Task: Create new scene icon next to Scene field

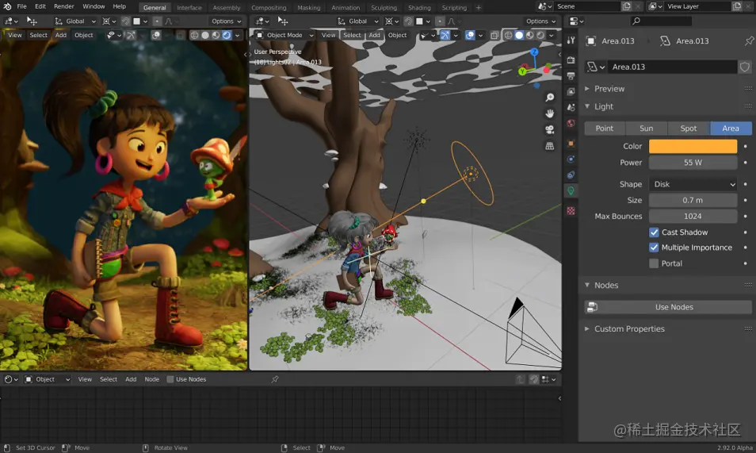Action: click(x=626, y=6)
